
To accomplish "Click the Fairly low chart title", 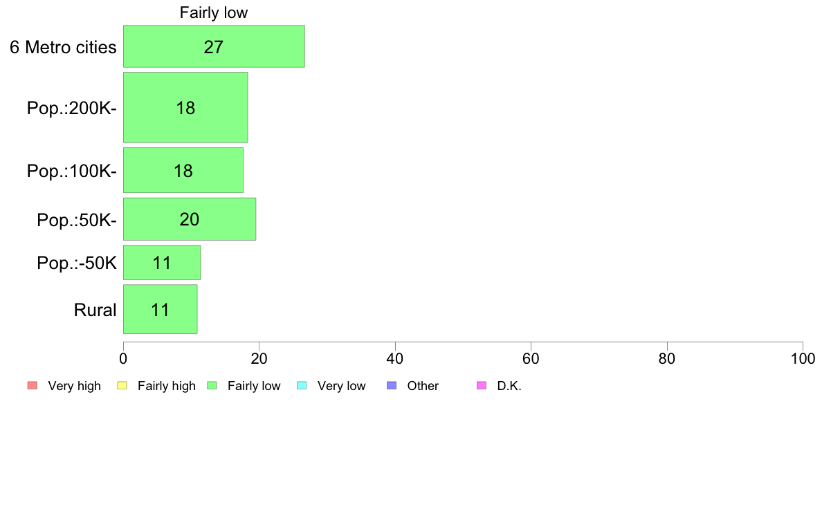I will (x=213, y=12).
